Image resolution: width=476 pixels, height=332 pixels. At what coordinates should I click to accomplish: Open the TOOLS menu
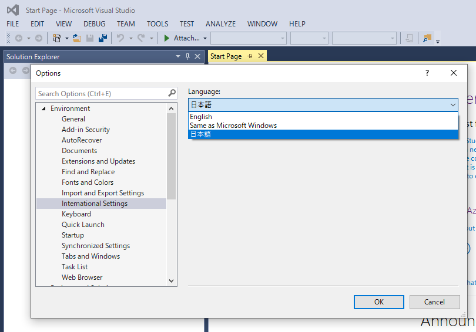point(157,24)
